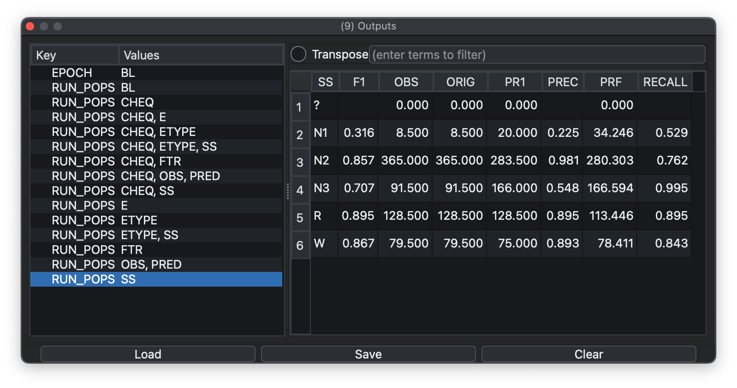737x388 pixels.
Task: Select the EPOCH BL row
Action: 156,73
